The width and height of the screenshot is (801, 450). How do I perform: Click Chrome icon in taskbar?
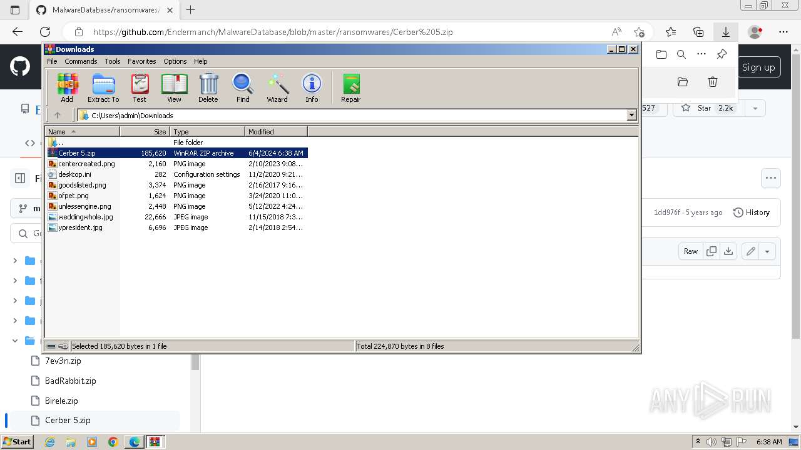click(113, 441)
